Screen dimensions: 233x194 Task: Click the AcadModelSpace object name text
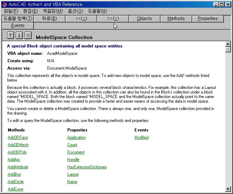[x=62, y=53]
